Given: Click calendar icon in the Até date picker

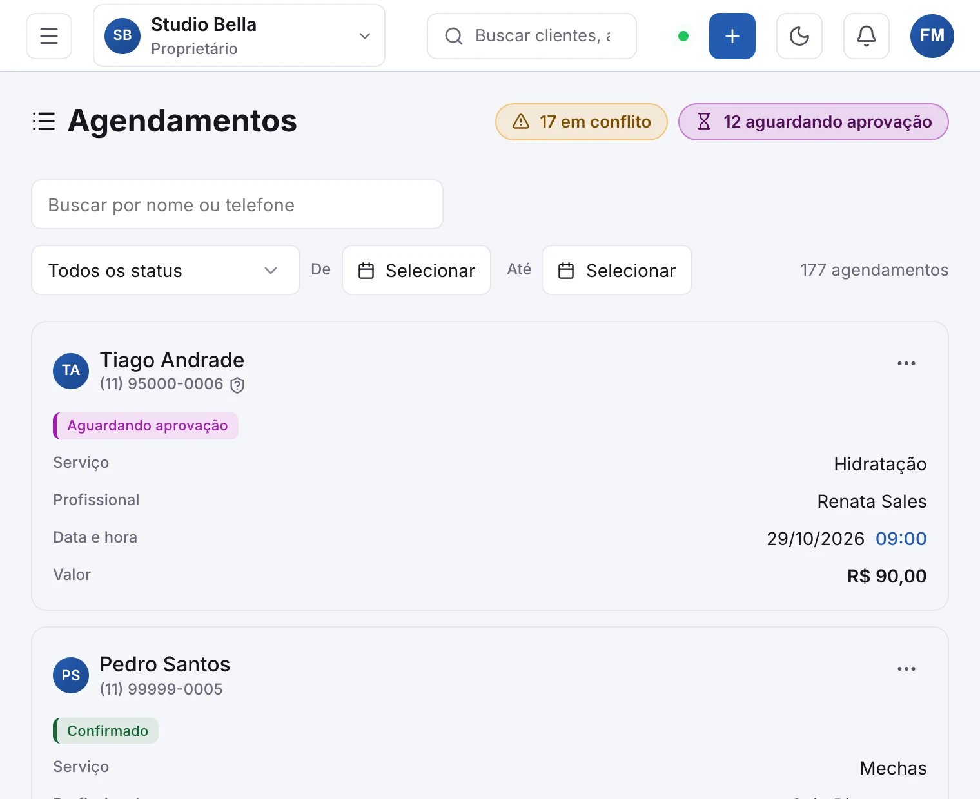Looking at the screenshot, I should point(566,271).
